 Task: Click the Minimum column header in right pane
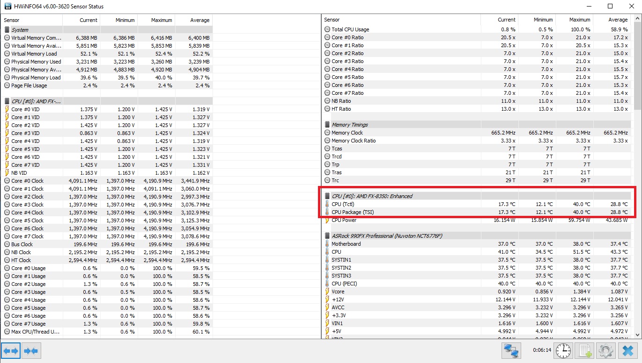537,20
